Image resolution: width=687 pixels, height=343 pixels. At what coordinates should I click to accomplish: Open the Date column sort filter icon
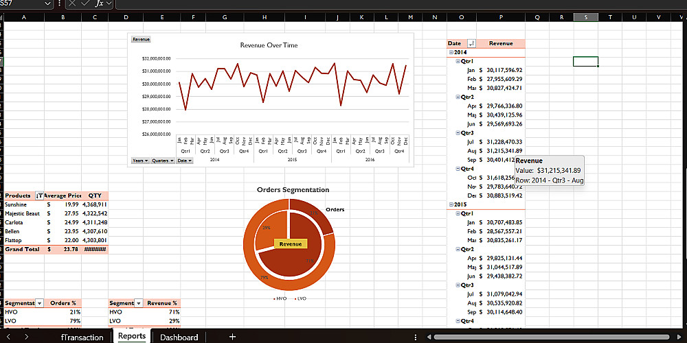point(471,43)
